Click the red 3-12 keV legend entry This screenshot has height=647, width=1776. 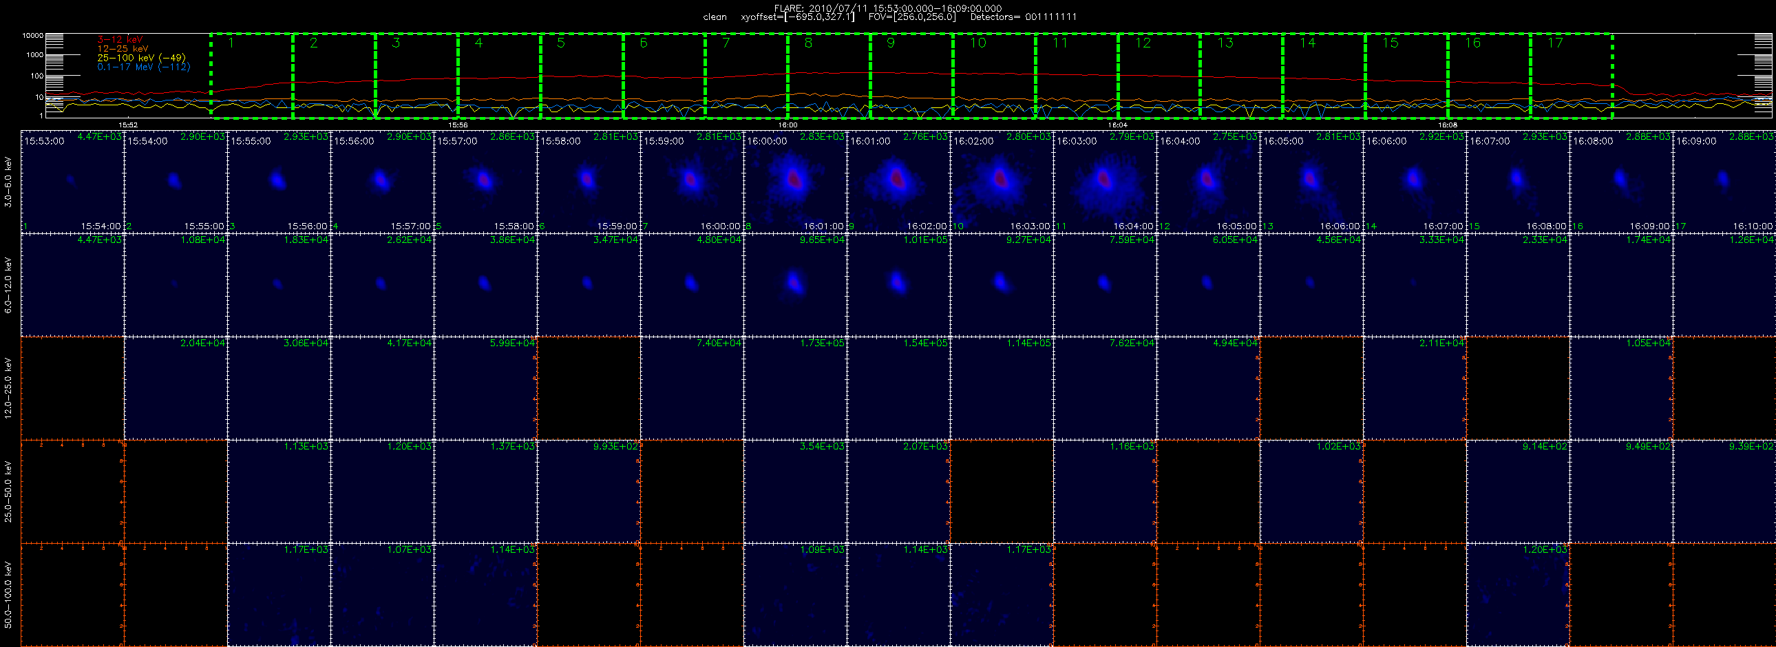tap(120, 40)
